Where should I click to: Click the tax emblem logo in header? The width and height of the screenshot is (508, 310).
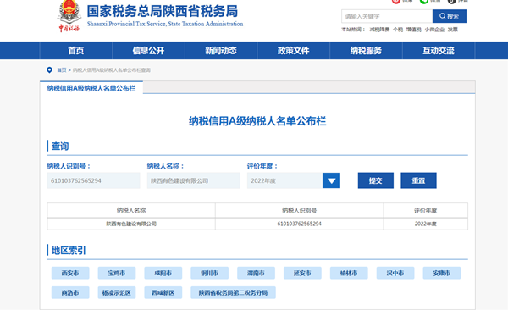(x=69, y=16)
